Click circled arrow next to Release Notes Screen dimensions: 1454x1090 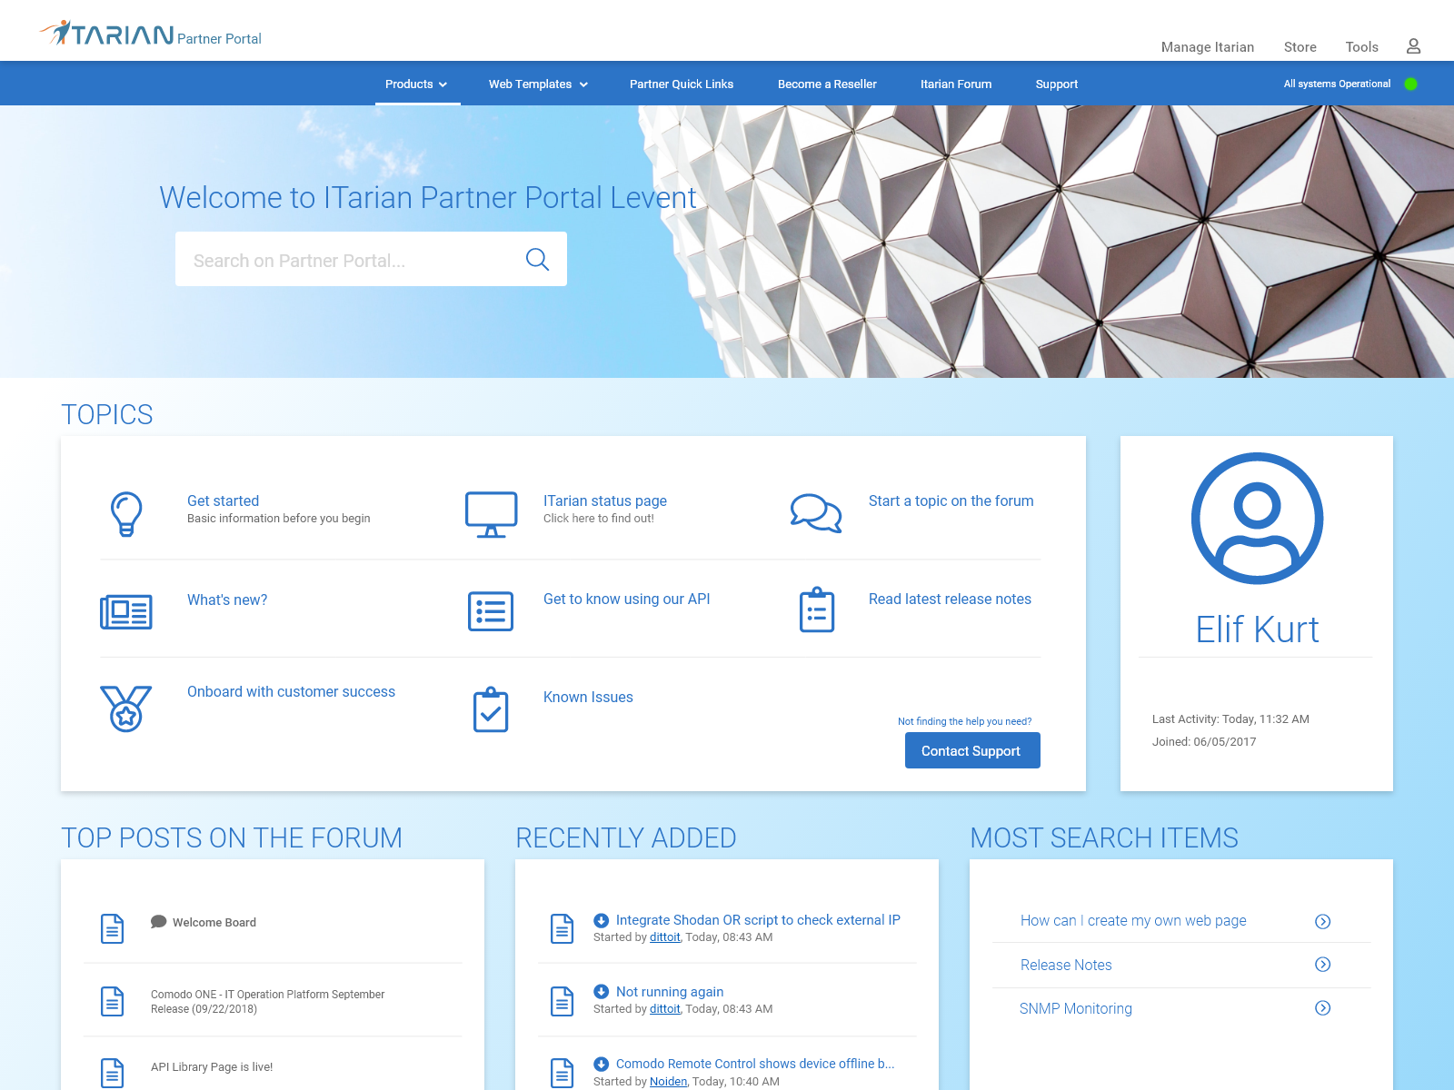pos(1323,965)
